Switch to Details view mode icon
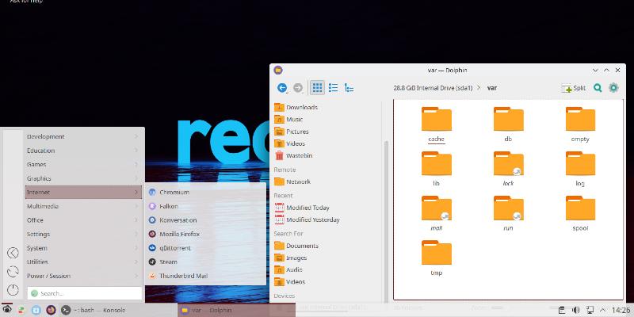The height and width of the screenshot is (317, 634). [x=349, y=88]
